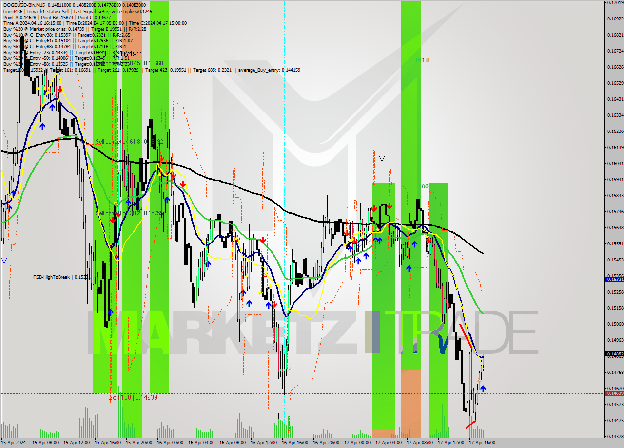Screen dimensions: 624x448
Task: Click the blue buy arrow under latest candle
Action: (483, 388)
